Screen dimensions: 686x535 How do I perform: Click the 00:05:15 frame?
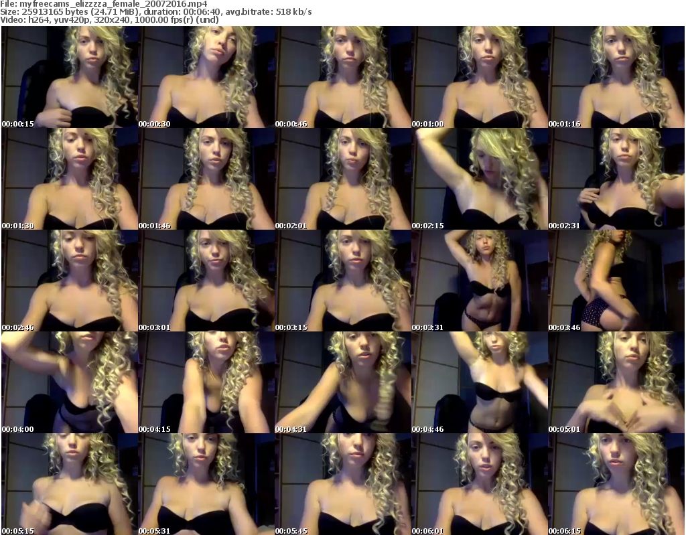70,484
